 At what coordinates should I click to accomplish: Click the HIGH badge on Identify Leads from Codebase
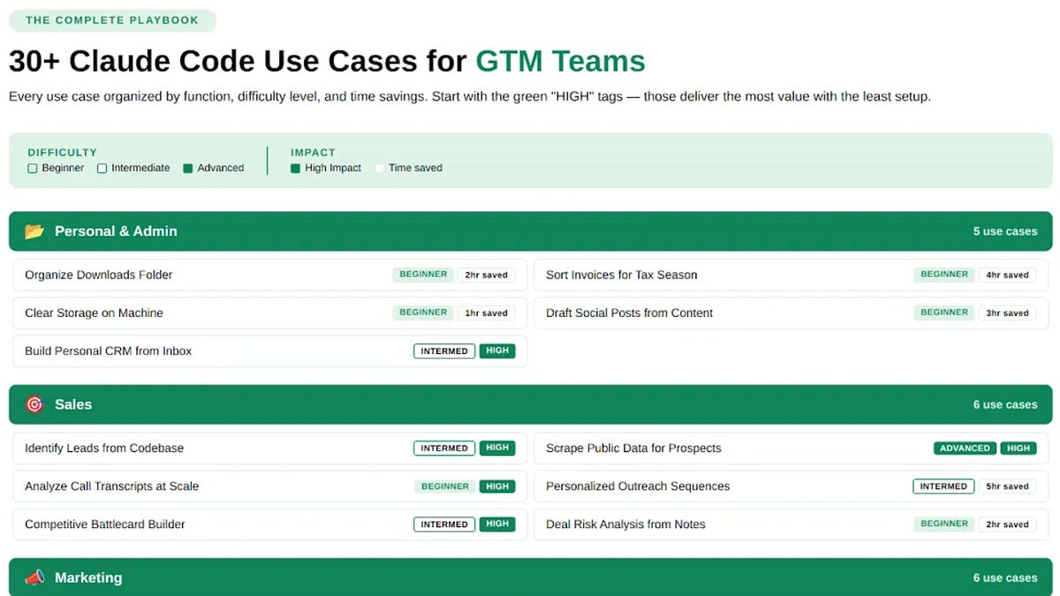[497, 448]
